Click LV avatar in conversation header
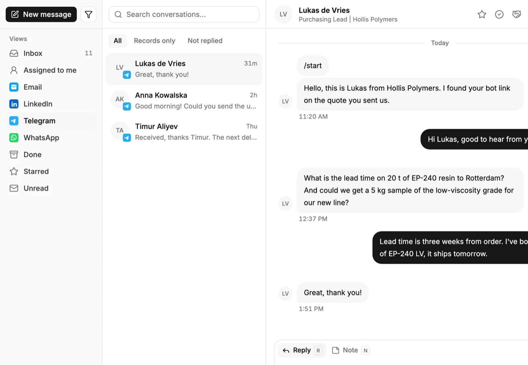The width and height of the screenshot is (528, 365). click(x=283, y=14)
